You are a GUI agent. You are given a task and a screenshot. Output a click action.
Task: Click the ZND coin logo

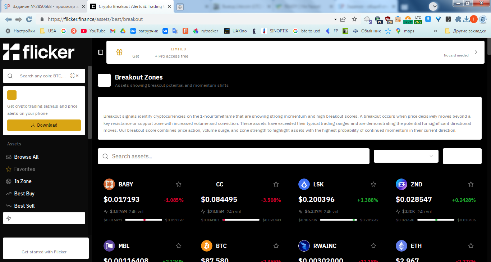401,184
